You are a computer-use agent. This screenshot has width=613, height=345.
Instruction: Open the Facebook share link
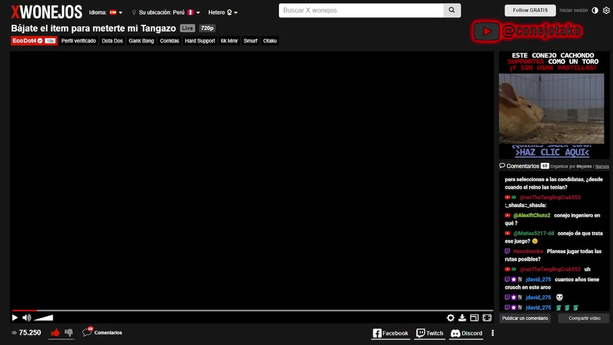coord(391,333)
